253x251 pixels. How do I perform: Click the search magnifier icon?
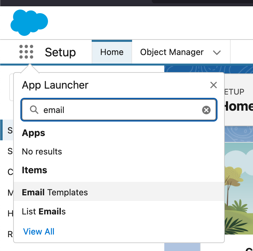34,110
